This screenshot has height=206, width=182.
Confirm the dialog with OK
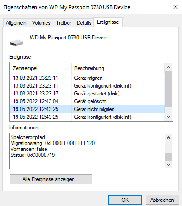125,200
